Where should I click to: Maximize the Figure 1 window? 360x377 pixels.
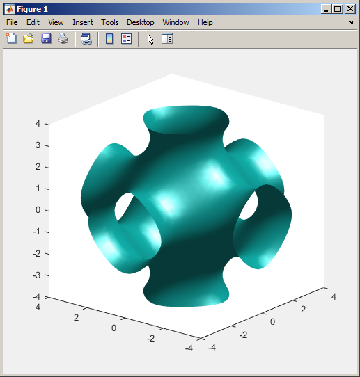coord(338,9)
